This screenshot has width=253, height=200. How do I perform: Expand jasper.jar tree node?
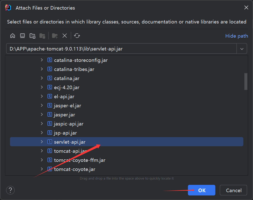click(x=42, y=115)
